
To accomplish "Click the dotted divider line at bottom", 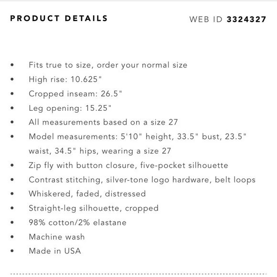I will click(x=138, y=274).
